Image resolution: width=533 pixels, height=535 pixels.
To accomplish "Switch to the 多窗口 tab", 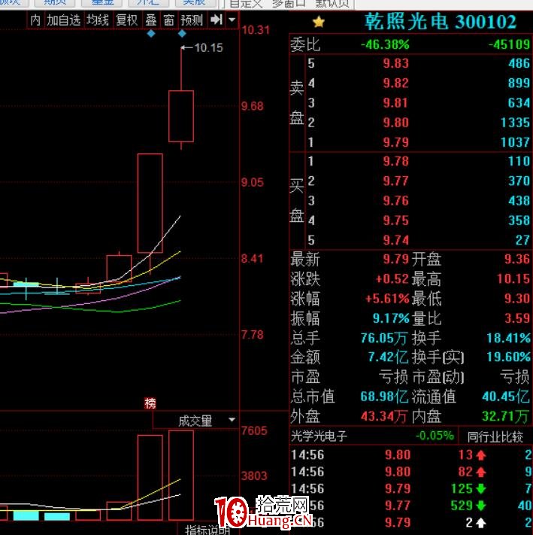I will tap(288, 4).
